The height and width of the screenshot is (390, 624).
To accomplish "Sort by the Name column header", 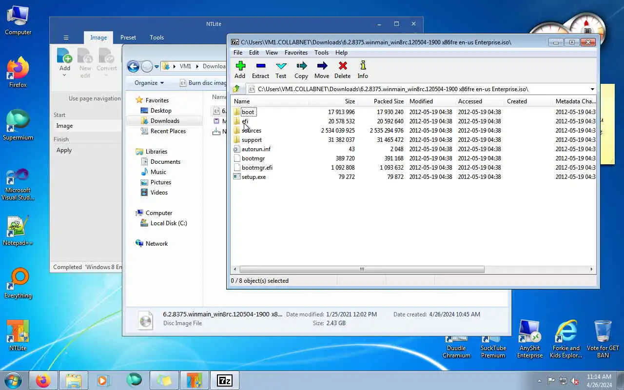I will [270, 101].
